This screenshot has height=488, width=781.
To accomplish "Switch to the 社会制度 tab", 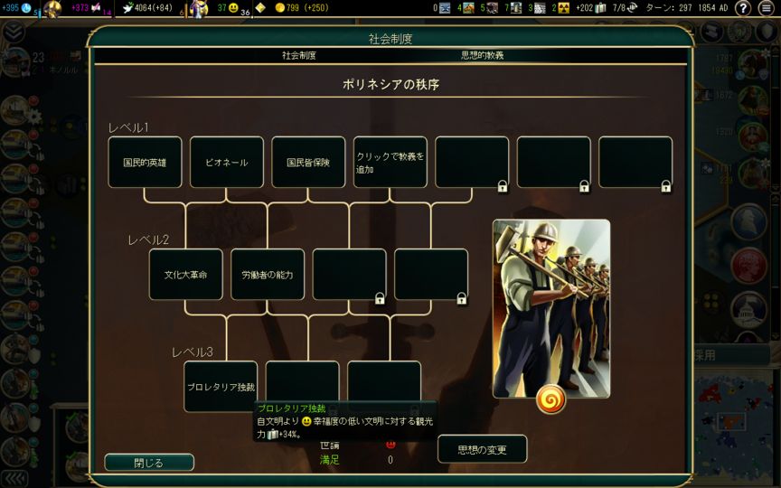I will [x=299, y=55].
